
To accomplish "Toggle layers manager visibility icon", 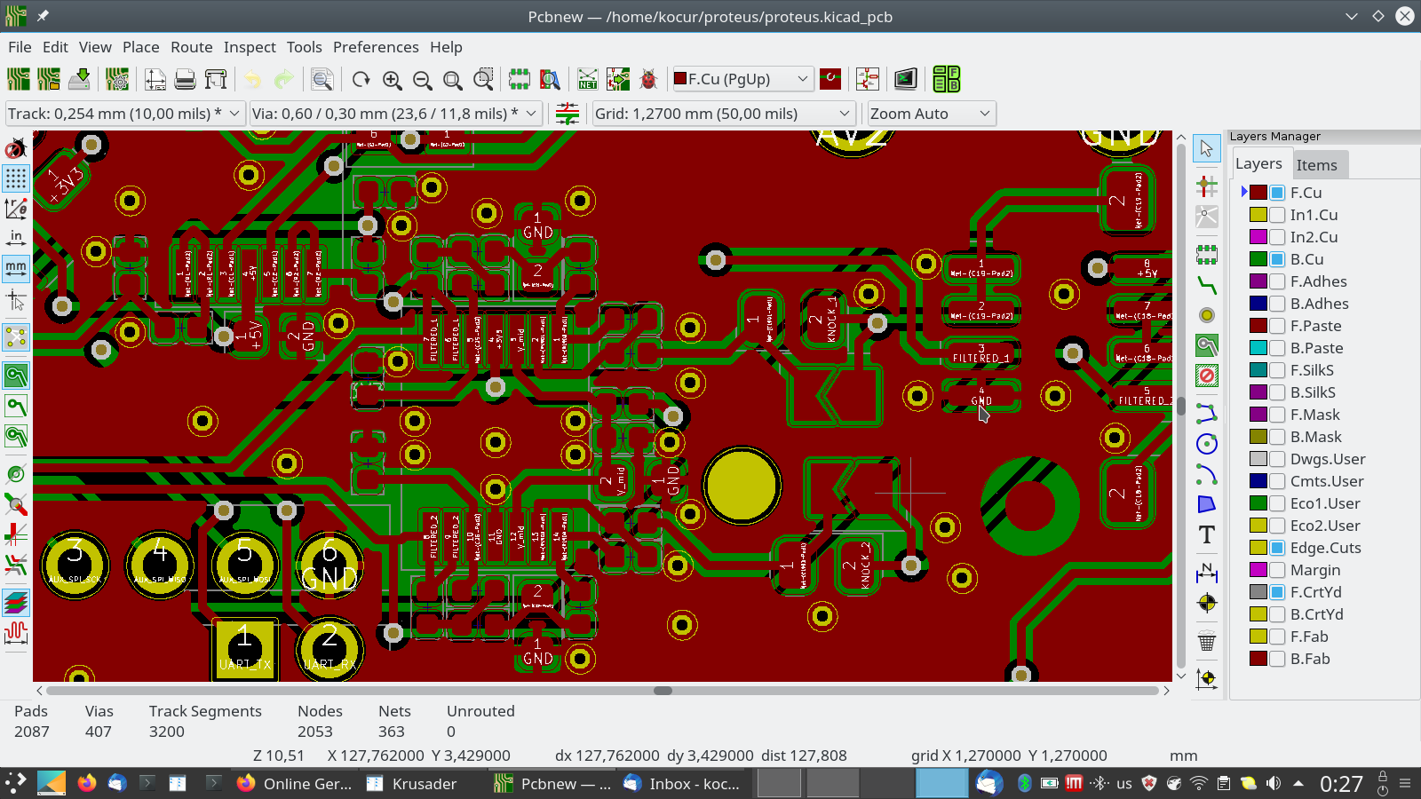I will click(16, 603).
